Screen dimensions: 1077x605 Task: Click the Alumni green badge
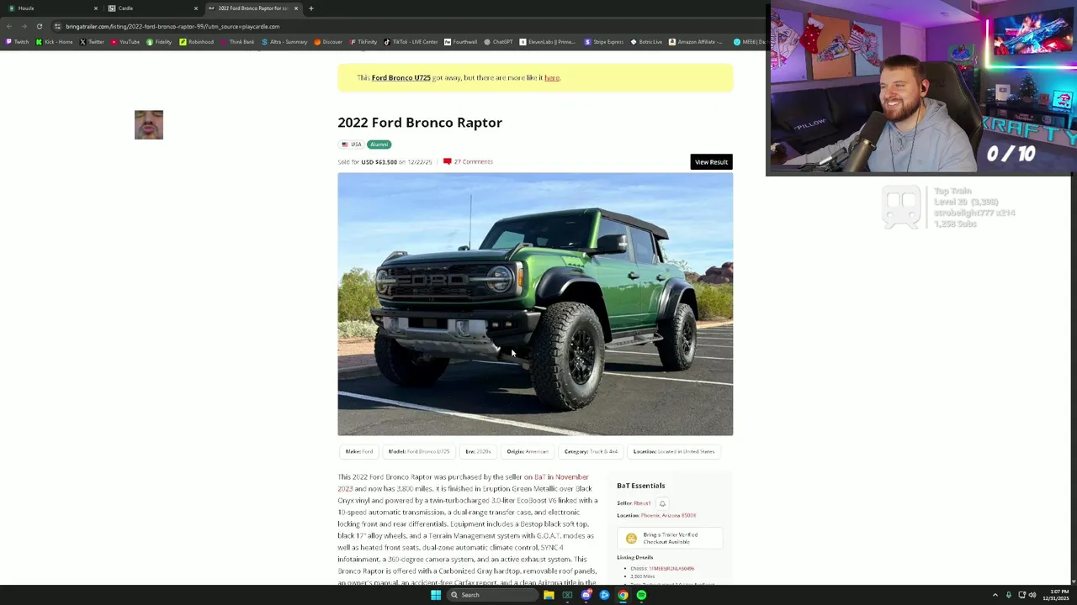point(379,145)
